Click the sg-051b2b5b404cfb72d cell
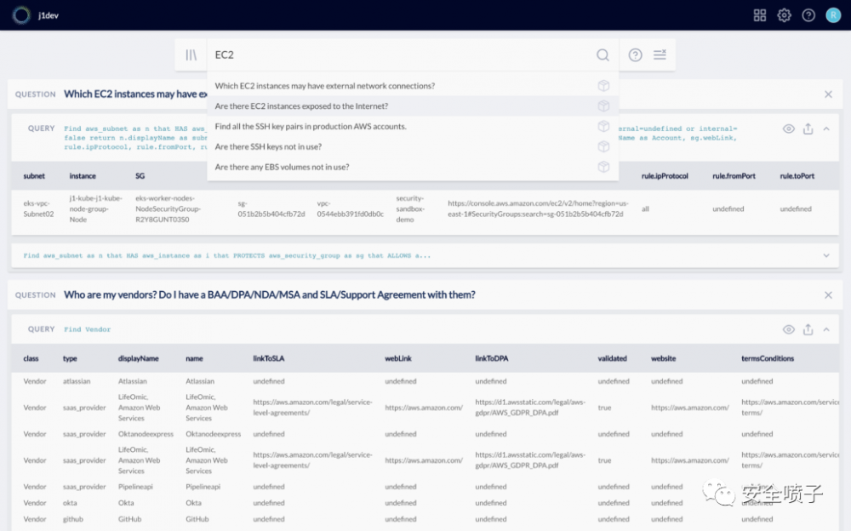 click(x=271, y=208)
